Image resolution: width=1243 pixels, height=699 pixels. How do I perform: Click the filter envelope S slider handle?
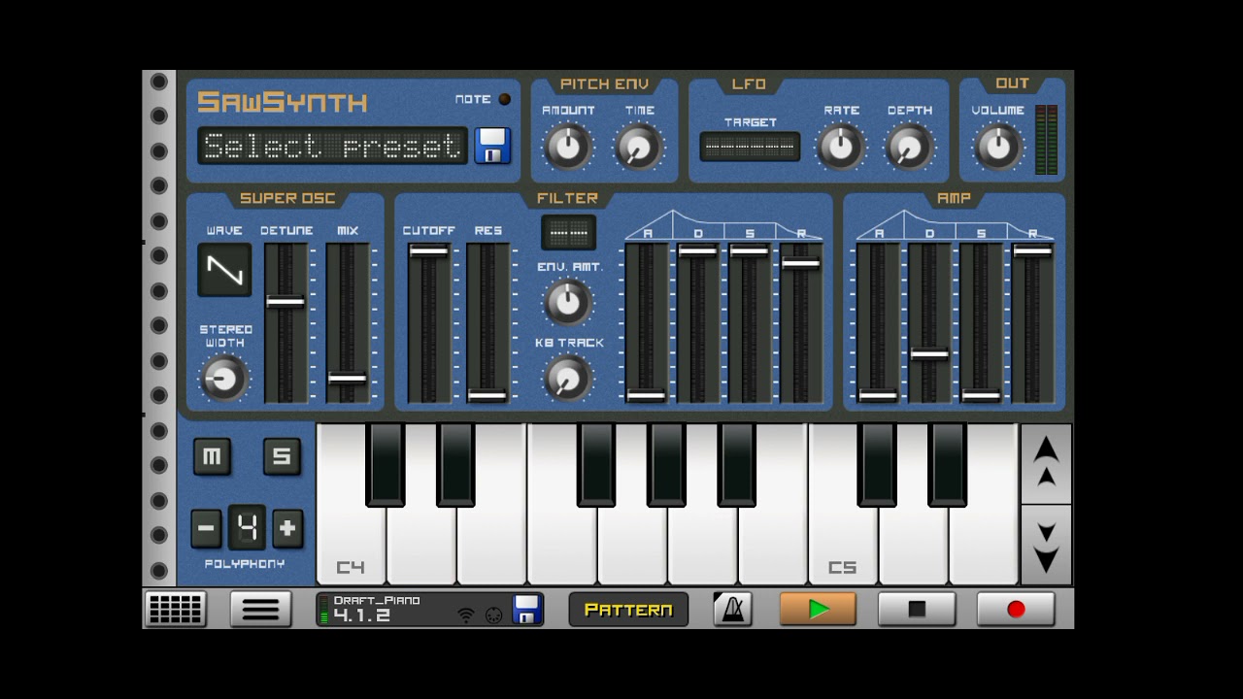(x=750, y=250)
